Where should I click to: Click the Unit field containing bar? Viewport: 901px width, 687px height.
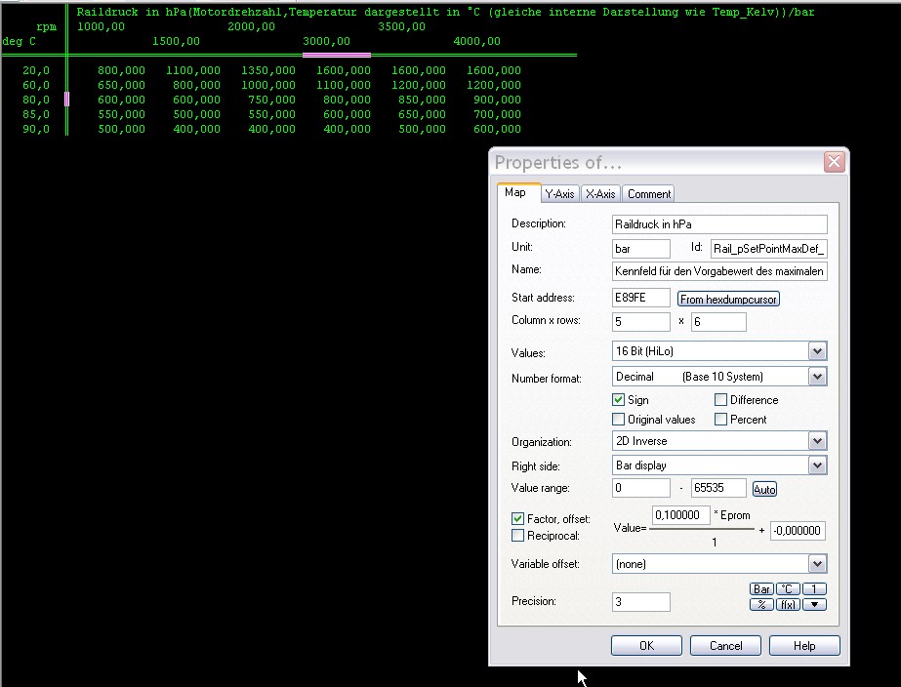pos(640,249)
